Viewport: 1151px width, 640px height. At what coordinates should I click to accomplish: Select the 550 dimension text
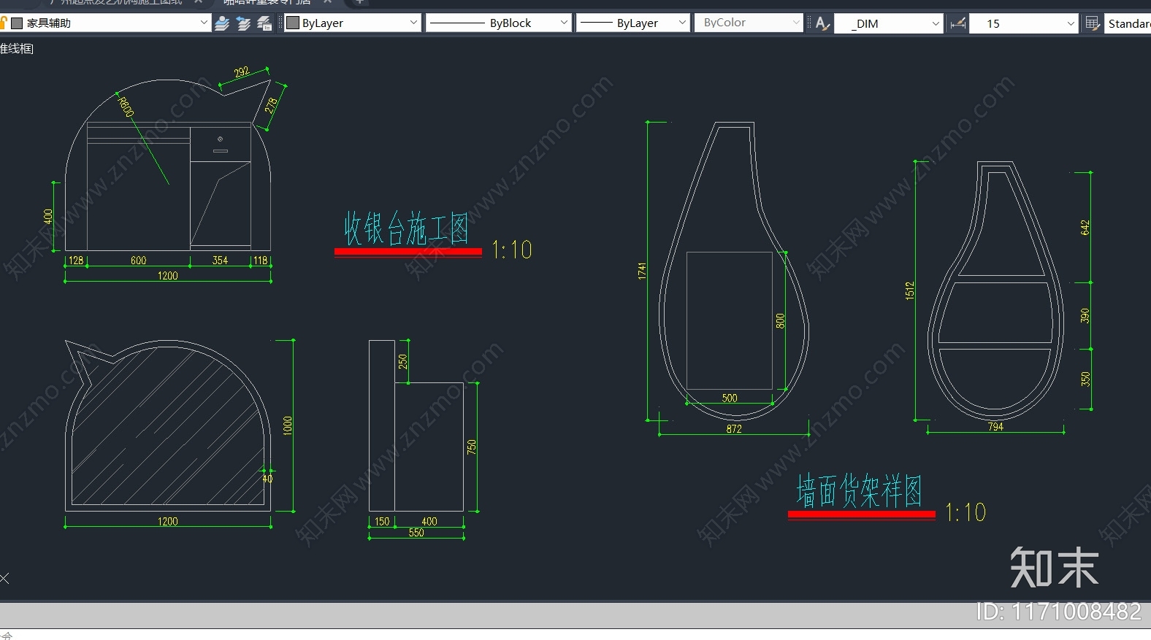(x=416, y=533)
